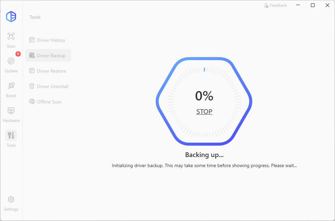This screenshot has height=221, width=335.
Task: Open the Offline Scan menu item
Action: (x=49, y=102)
